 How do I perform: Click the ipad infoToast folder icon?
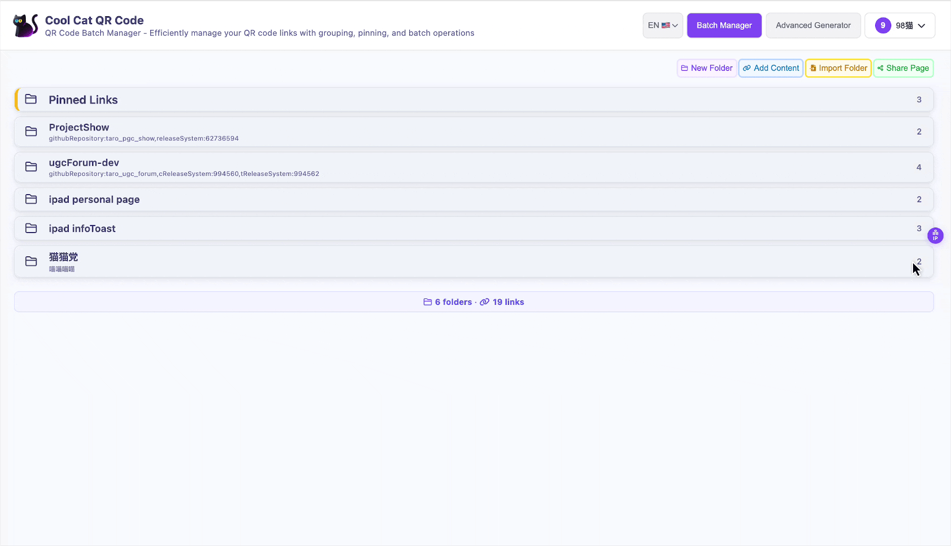pyautogui.click(x=31, y=229)
